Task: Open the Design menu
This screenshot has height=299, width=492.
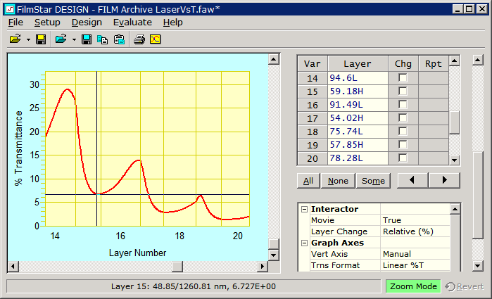Action: coord(87,23)
